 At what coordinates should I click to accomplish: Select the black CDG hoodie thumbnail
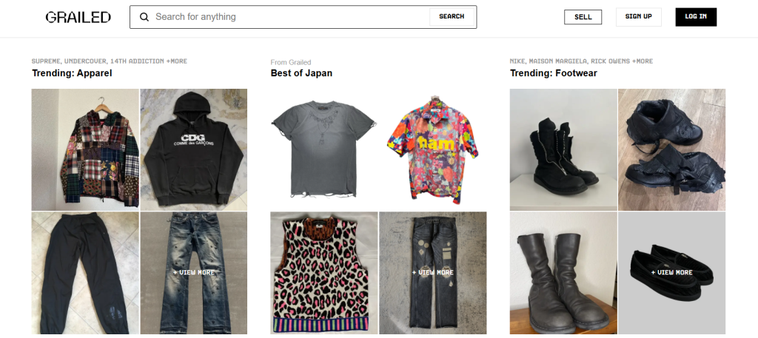194,149
